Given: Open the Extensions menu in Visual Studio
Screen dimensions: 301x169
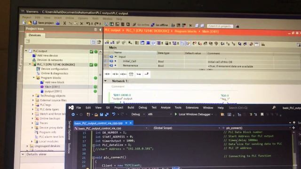Looking at the screenshot, I should pos(192,108).
